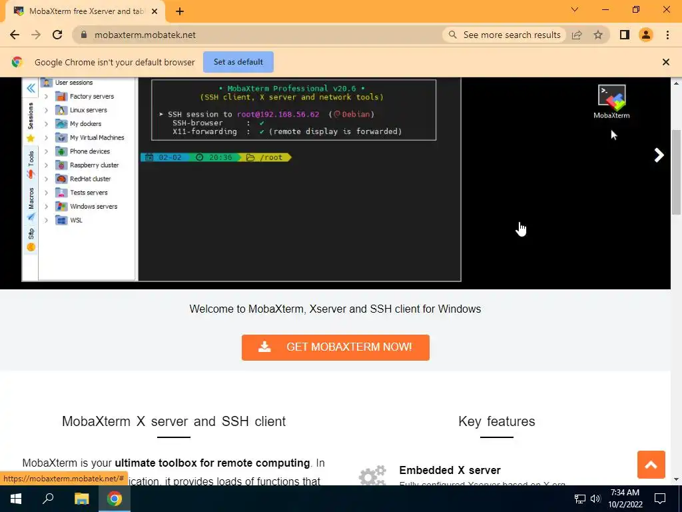This screenshot has height=512, width=682.
Task: Expand the Linux servers tree node
Action: coord(46,110)
